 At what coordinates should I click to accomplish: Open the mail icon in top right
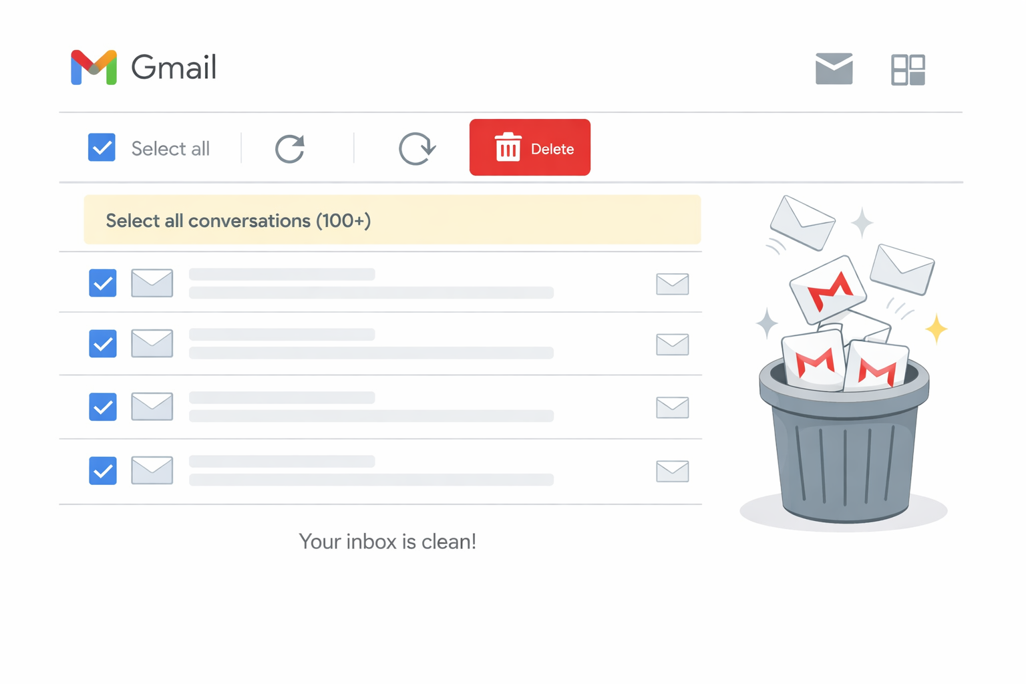(834, 69)
